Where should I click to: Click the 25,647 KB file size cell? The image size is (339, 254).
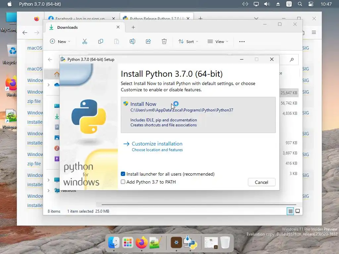click(289, 93)
